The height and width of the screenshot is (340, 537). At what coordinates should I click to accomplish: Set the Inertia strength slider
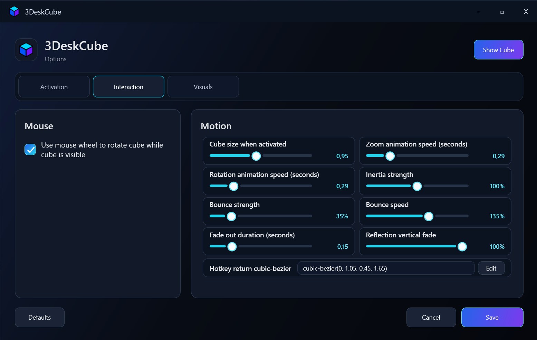[x=417, y=186]
